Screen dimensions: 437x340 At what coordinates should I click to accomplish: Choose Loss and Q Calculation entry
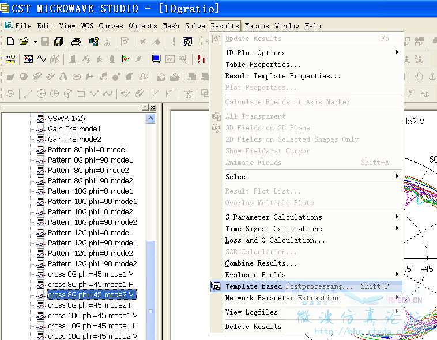(x=306, y=240)
